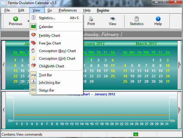
Task: Open the File menu
Action: 7,10
